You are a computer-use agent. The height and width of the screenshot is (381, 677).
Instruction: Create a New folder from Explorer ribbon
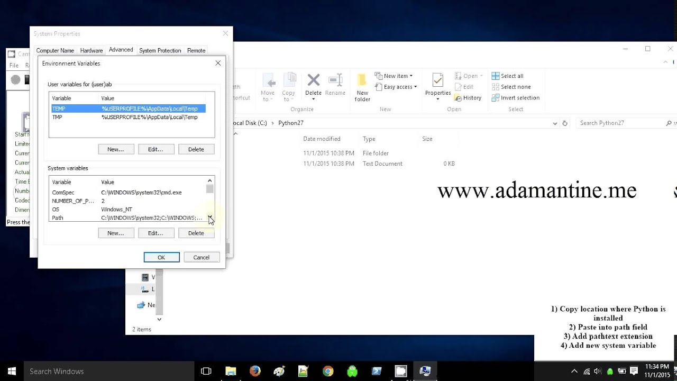(x=362, y=87)
